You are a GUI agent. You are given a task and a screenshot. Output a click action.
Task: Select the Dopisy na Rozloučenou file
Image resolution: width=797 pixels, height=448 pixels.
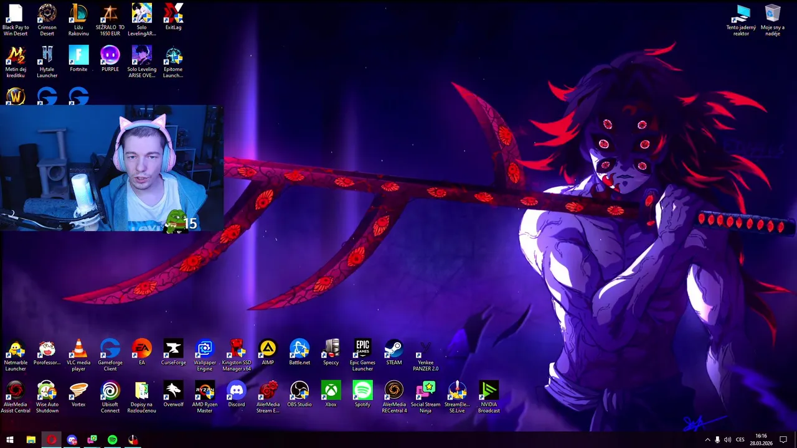tap(141, 397)
